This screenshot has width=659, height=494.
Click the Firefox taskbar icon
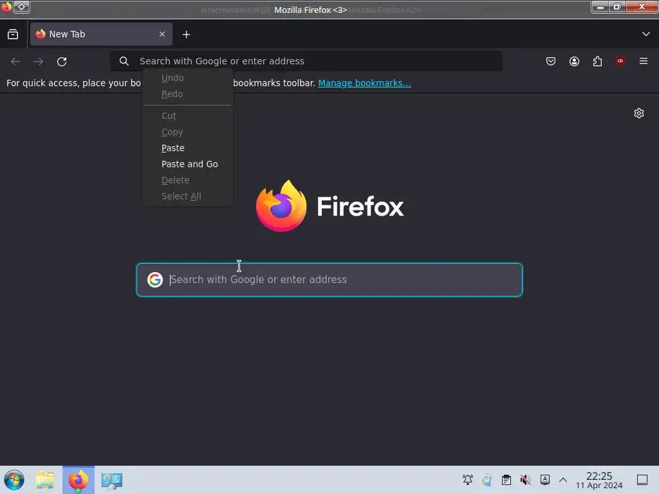tap(79, 480)
